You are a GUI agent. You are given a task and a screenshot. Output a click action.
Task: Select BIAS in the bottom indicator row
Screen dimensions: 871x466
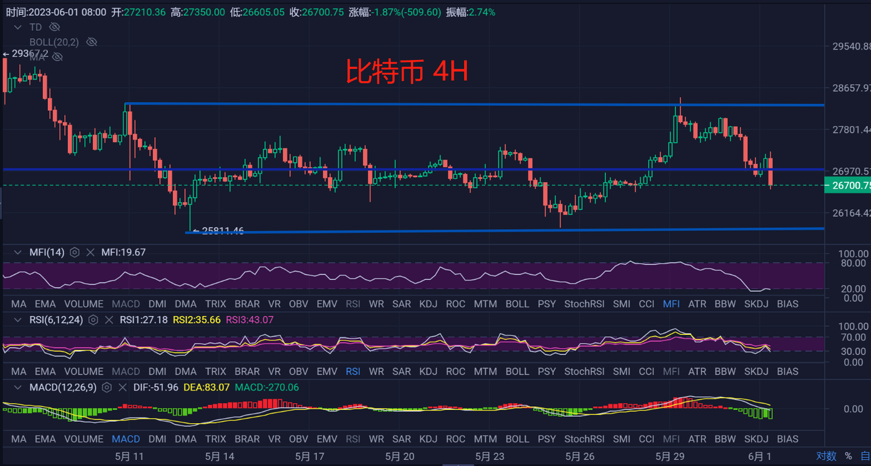(x=788, y=439)
